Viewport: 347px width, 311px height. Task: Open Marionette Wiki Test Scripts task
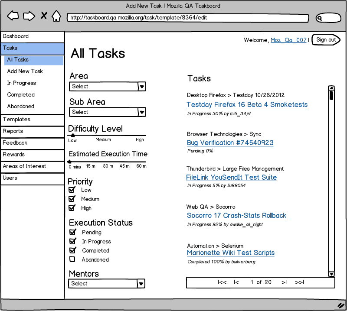click(x=231, y=253)
